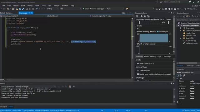The image size is (200, 112).
Task: Click the Open File folder icon
Action: pos(17,9)
